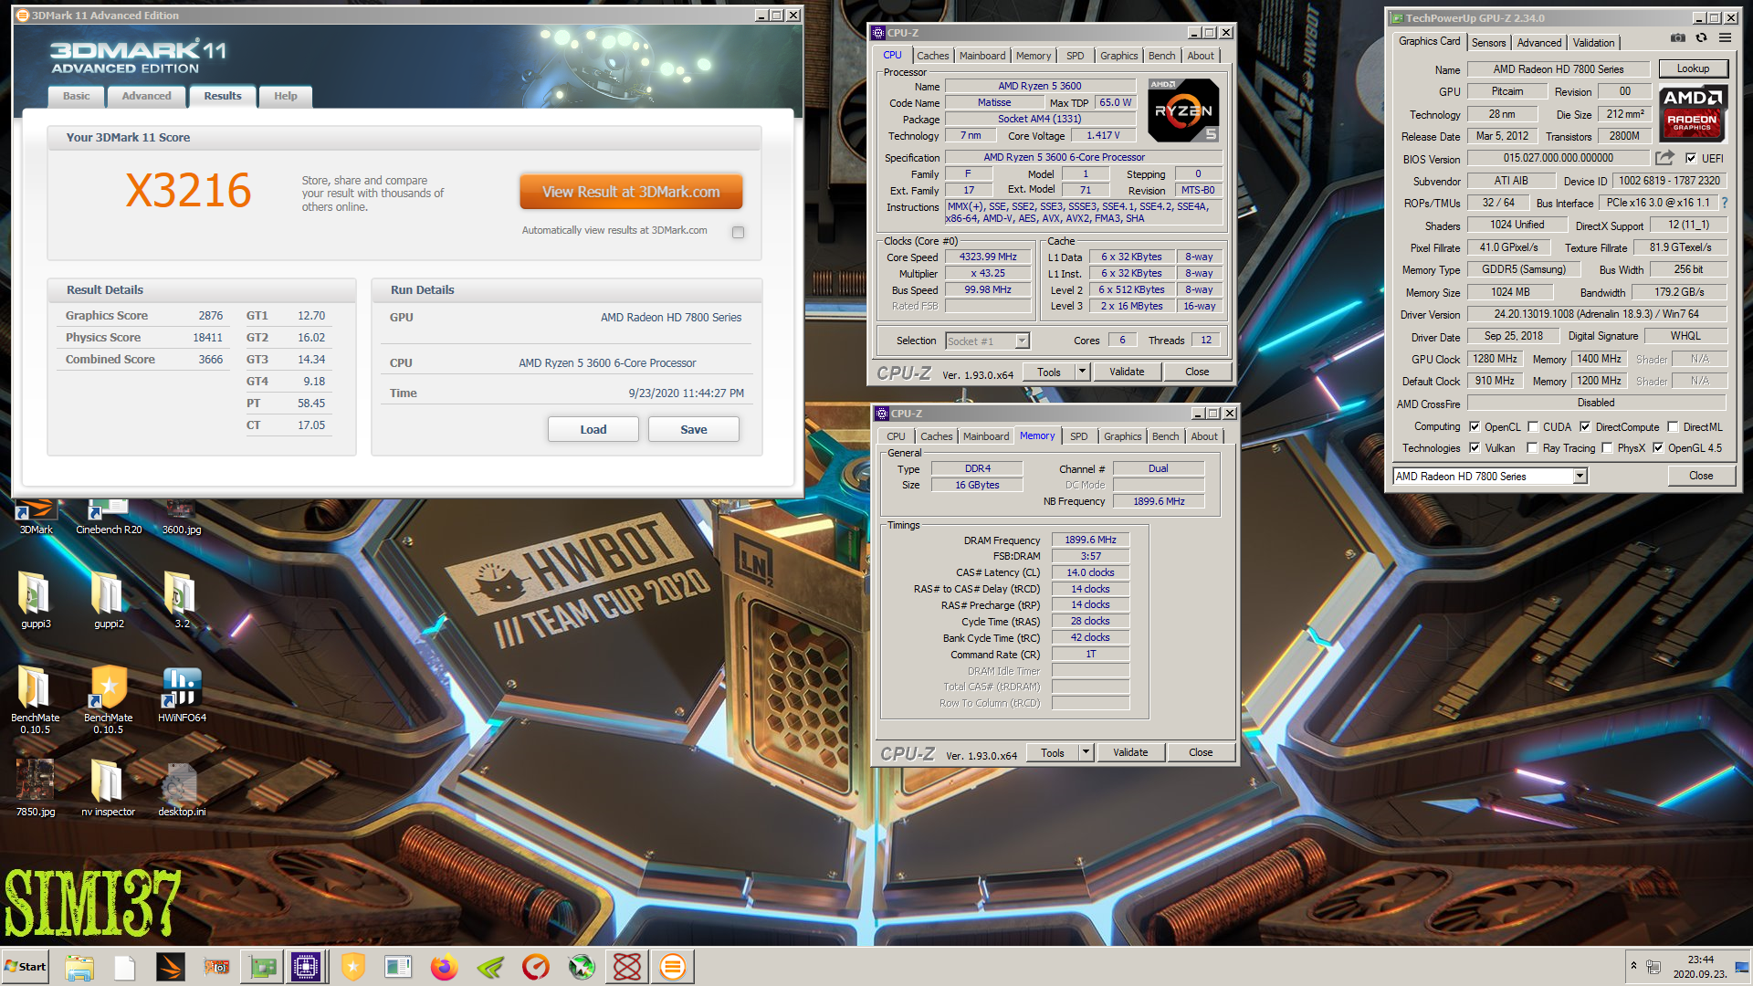Switch to the Advanced tab in GPU-Z
The image size is (1753, 986).
click(1539, 43)
